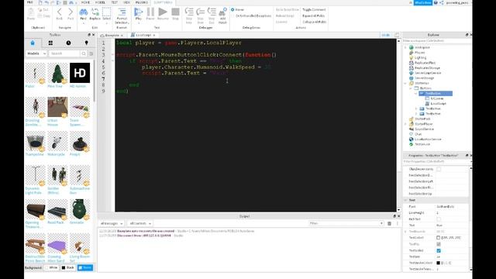Expand the TextBounds property
This screenshot has width=496, height=279.
click(405, 232)
